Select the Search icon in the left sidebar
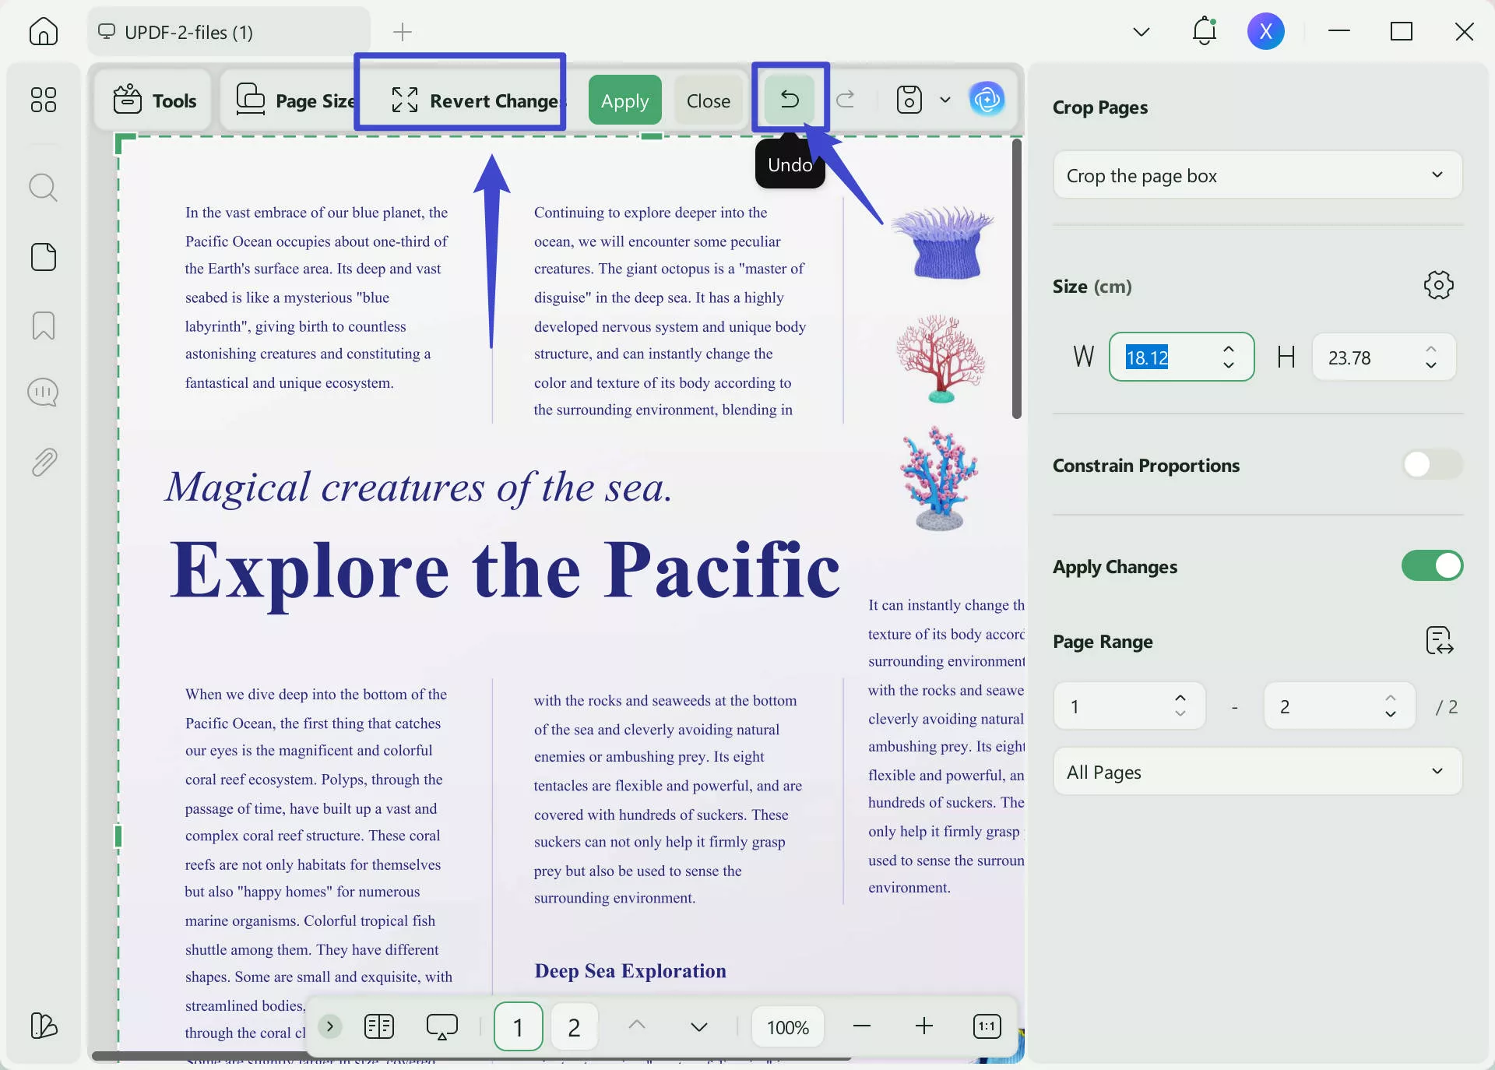The image size is (1495, 1070). point(43,187)
